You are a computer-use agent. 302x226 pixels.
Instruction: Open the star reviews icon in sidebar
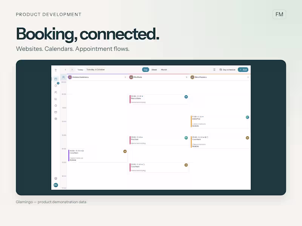click(x=55, y=105)
